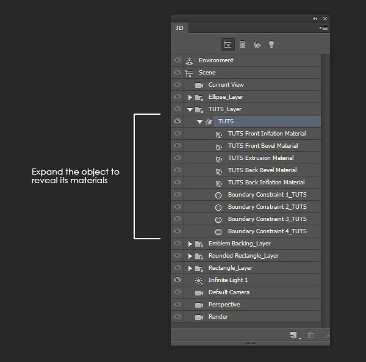Select Boundary Constraint 3_TUTS
Viewport: 366px width, 362px height.
click(x=267, y=219)
